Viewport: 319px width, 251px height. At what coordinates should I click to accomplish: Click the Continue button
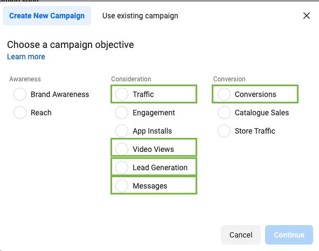[289, 235]
